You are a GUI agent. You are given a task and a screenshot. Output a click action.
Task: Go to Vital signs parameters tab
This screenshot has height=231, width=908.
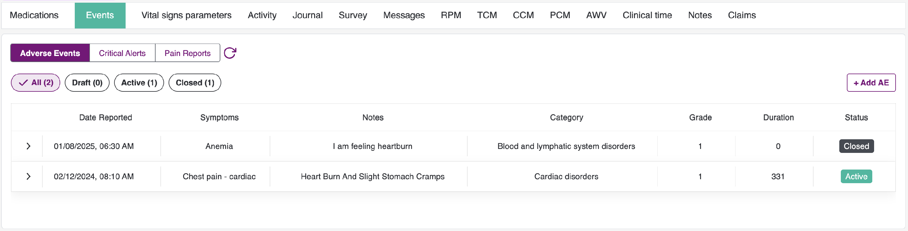click(186, 15)
